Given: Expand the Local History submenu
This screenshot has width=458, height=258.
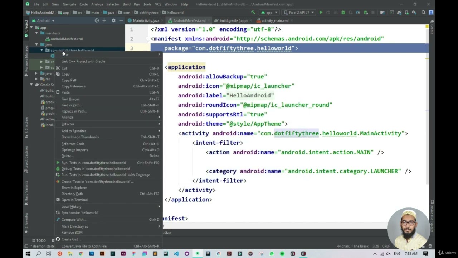Looking at the screenshot, I should [109, 206].
